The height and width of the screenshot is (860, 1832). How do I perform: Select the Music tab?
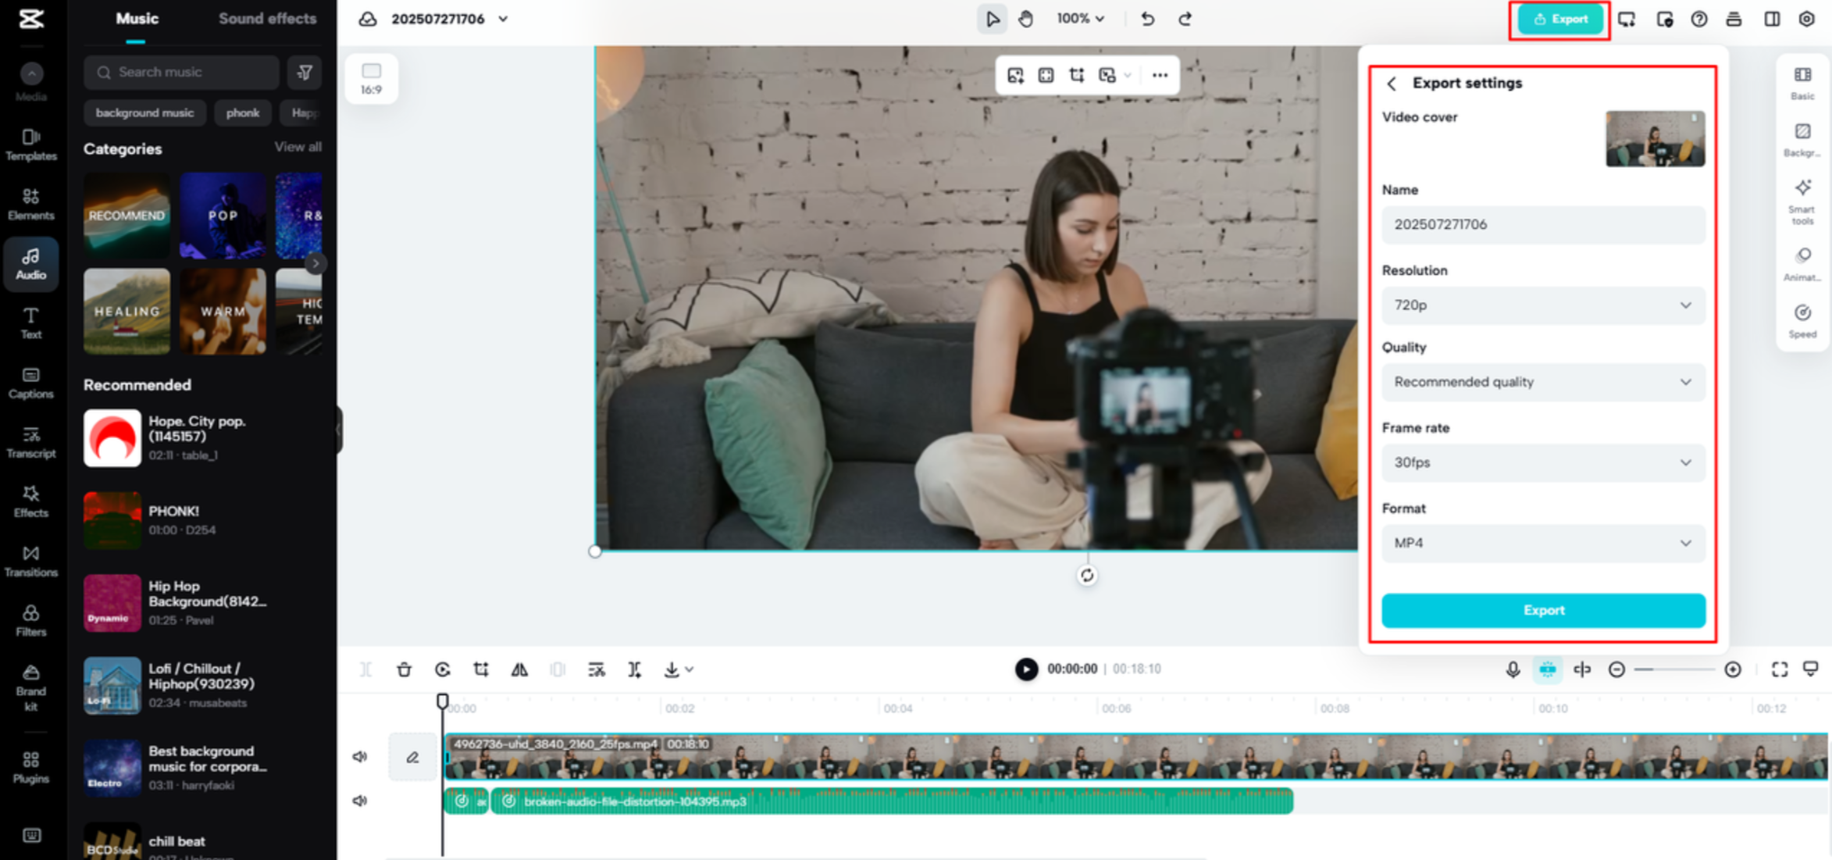click(x=137, y=19)
